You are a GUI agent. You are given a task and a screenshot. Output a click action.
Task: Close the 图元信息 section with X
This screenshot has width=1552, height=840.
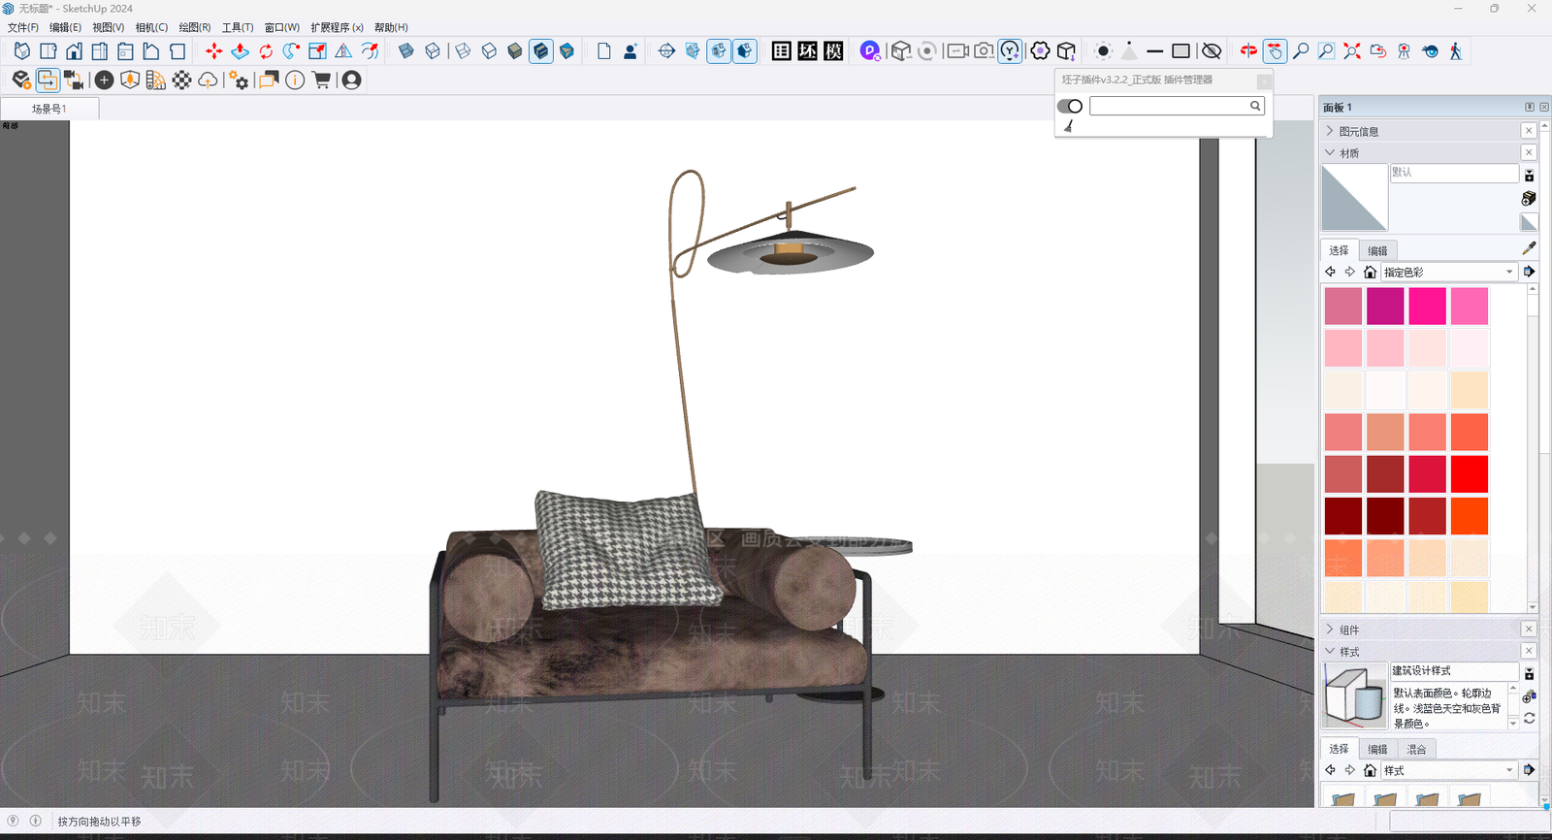coord(1529,131)
